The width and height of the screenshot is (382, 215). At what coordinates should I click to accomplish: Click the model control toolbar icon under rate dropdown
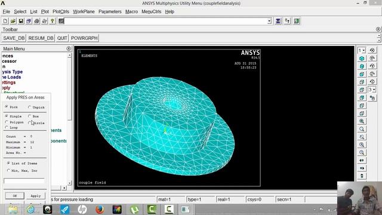[372, 98]
